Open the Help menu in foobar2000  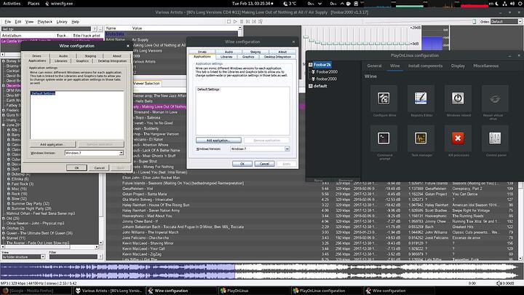(76, 22)
